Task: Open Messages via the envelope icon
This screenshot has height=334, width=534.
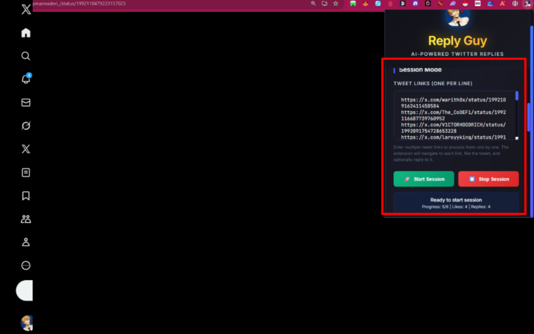Action: pos(26,103)
